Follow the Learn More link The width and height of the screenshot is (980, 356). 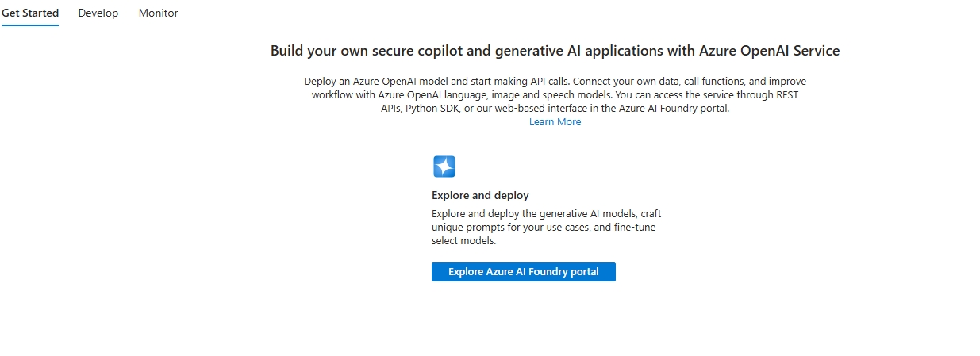(x=555, y=122)
